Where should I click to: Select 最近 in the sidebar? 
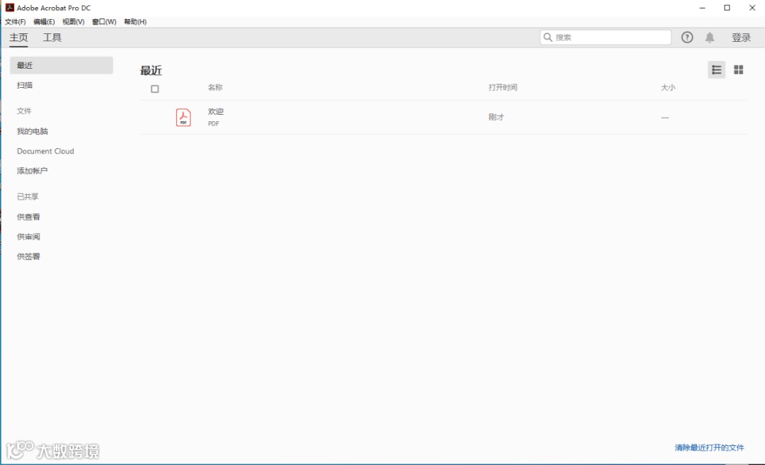(62, 65)
